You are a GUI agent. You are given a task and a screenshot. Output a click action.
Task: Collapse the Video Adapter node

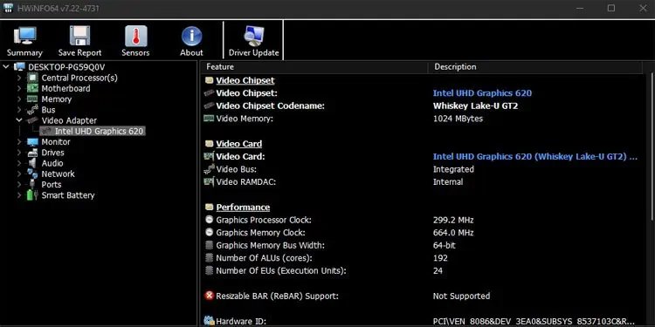(x=19, y=120)
